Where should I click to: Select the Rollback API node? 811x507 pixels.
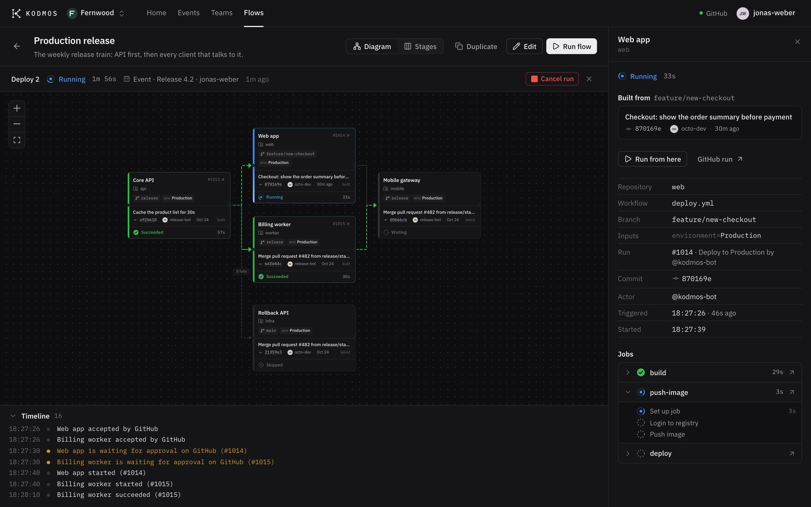(304, 338)
